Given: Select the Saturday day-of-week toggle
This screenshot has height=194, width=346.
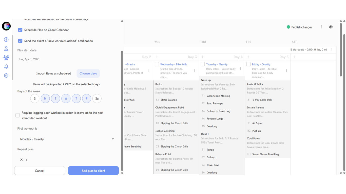Looking at the screenshot, I should click(x=97, y=99).
